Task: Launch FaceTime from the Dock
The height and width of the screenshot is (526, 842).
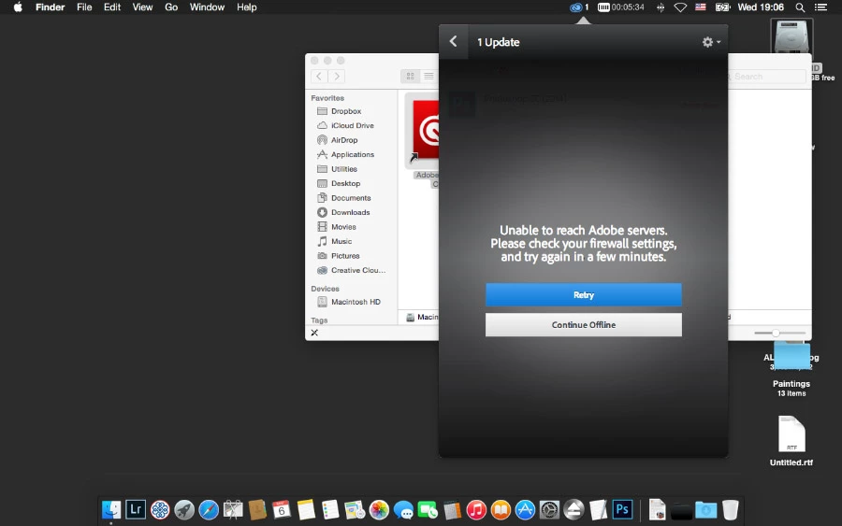Action: tap(428, 509)
